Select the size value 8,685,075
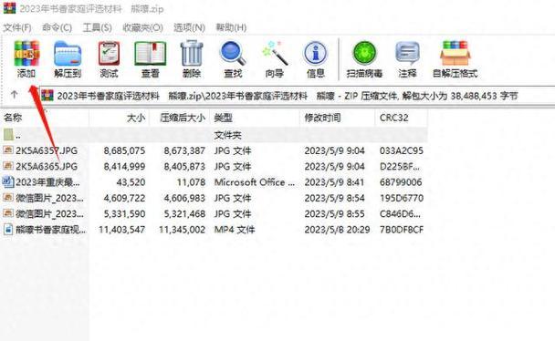The height and width of the screenshot is (341, 555). [124, 150]
